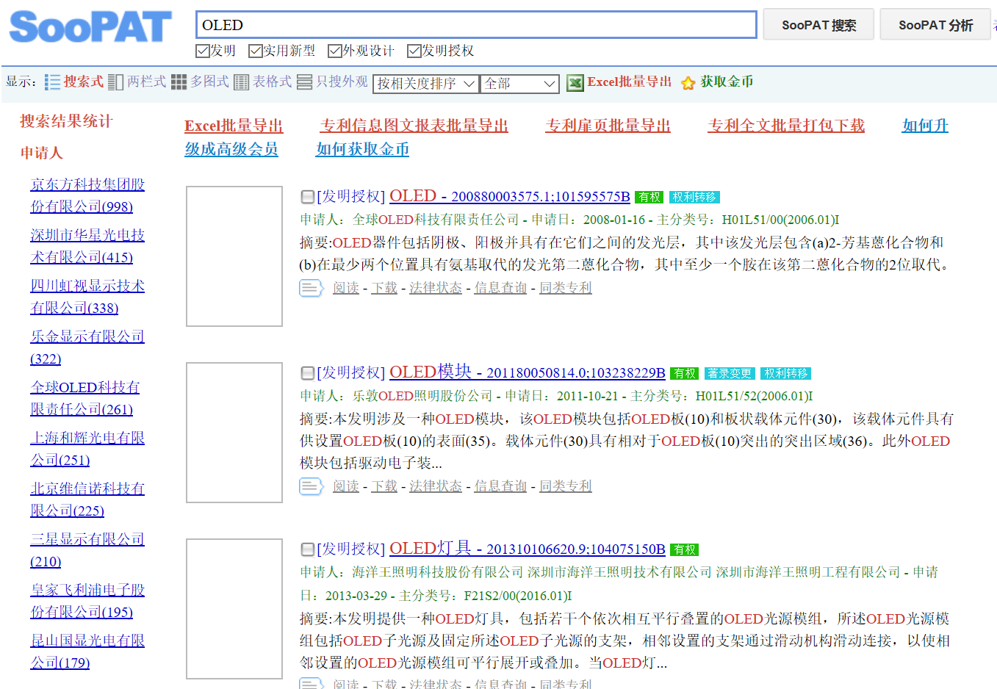997x689 pixels.
Task: Switch to 两栏式 two-column view icon
Action: [115, 82]
